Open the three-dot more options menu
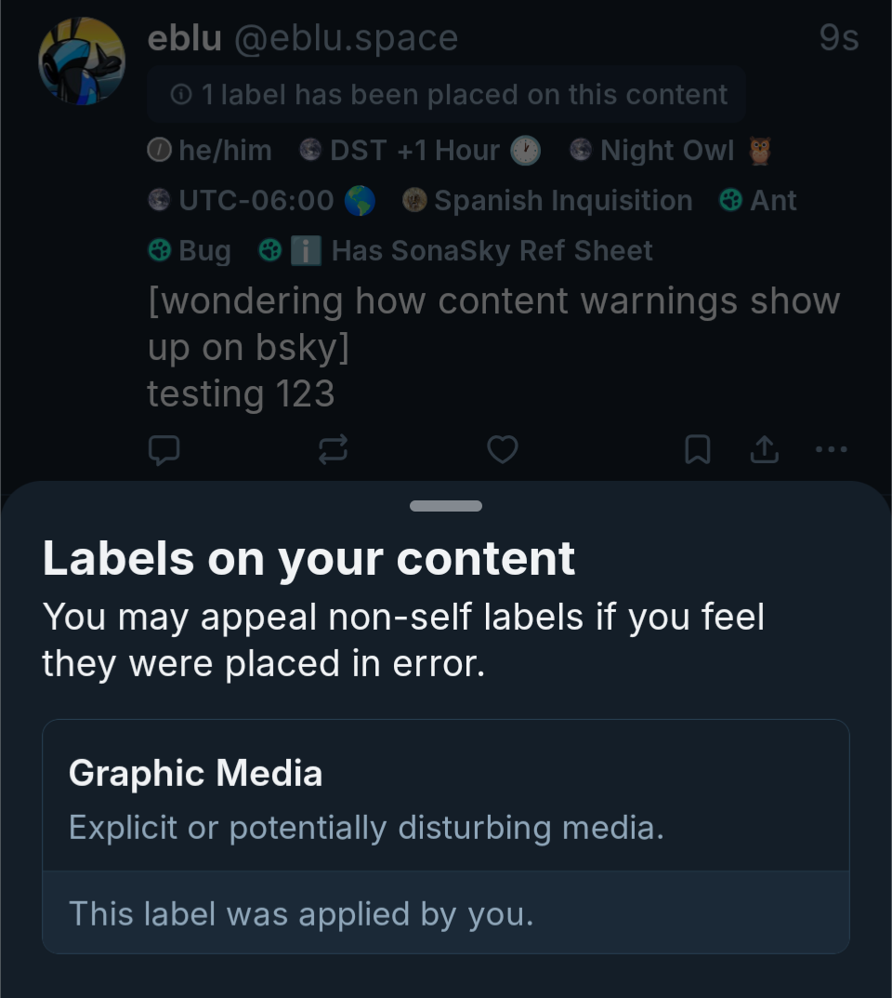Image resolution: width=892 pixels, height=998 pixels. click(830, 450)
